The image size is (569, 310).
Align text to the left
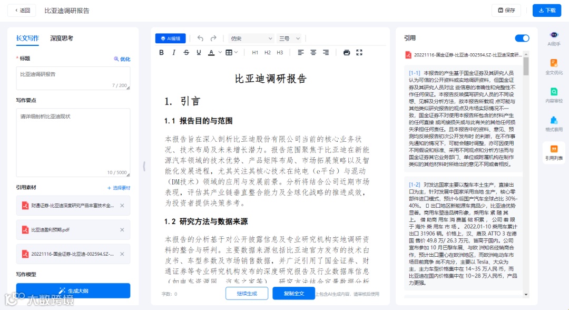click(x=301, y=53)
